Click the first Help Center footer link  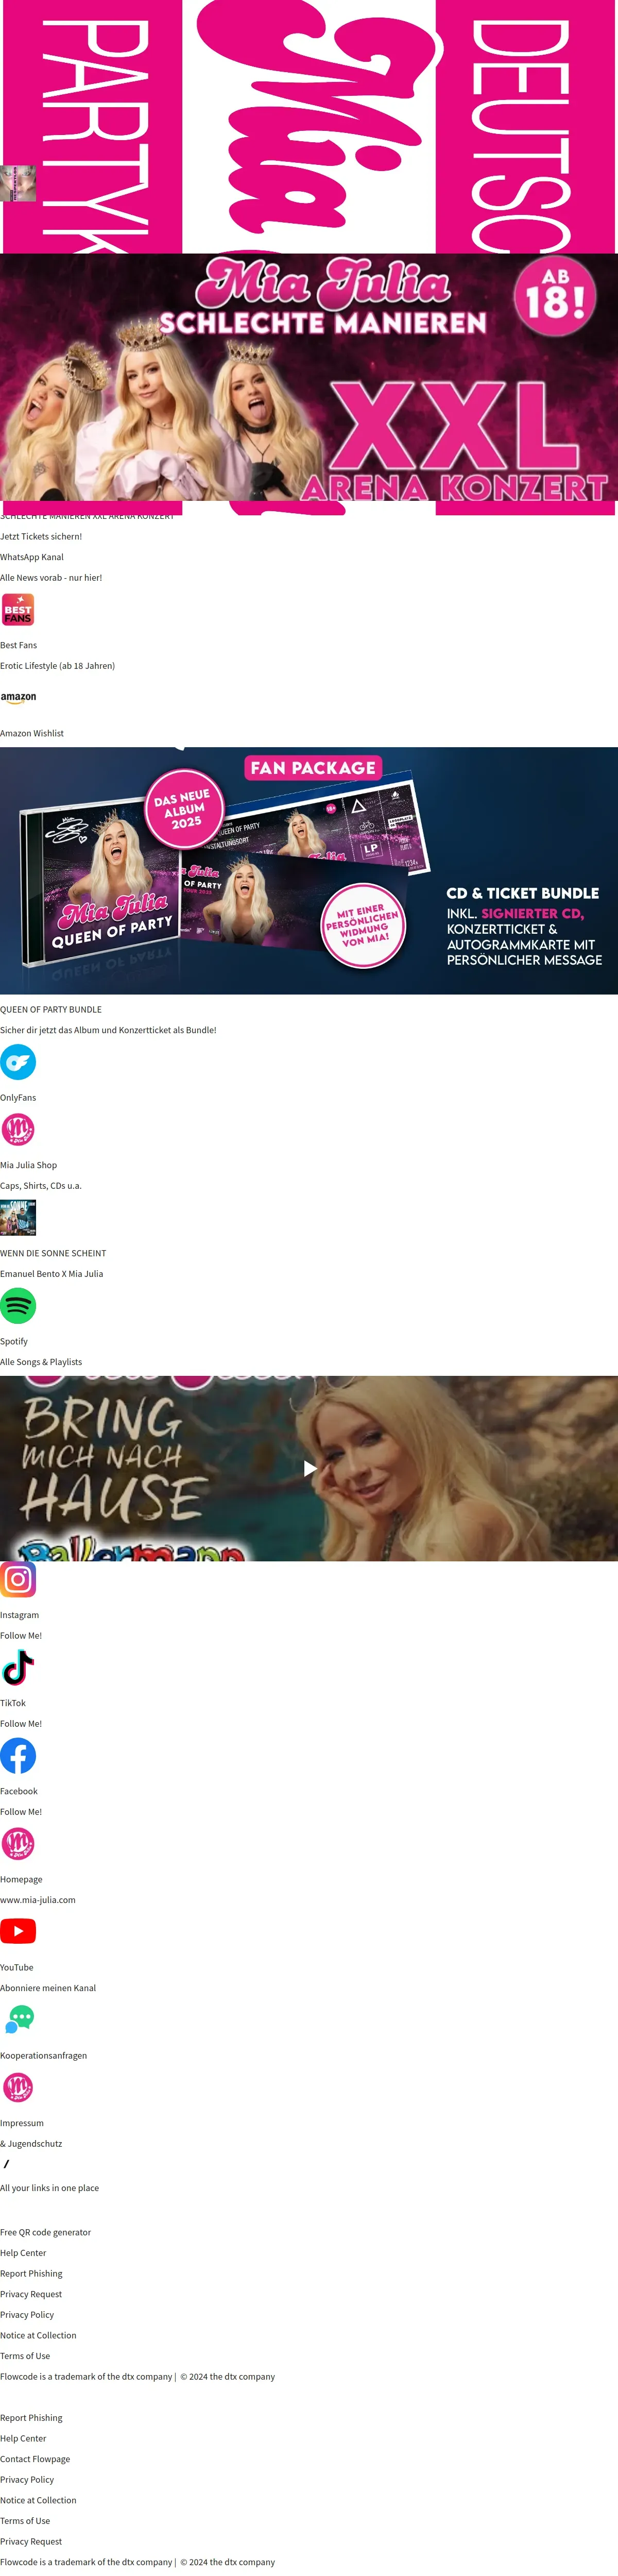point(23,2253)
